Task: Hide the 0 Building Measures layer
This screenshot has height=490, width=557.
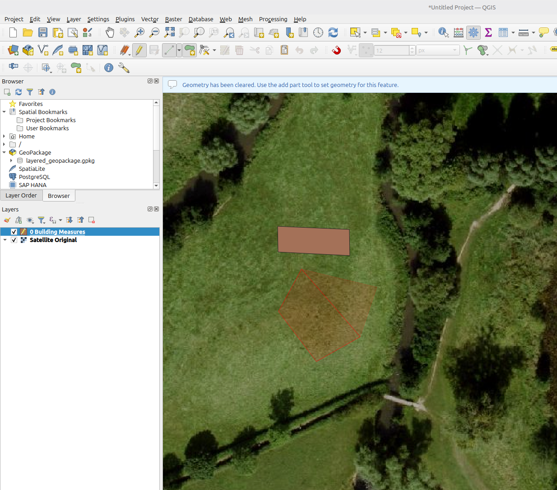Action: (14, 231)
